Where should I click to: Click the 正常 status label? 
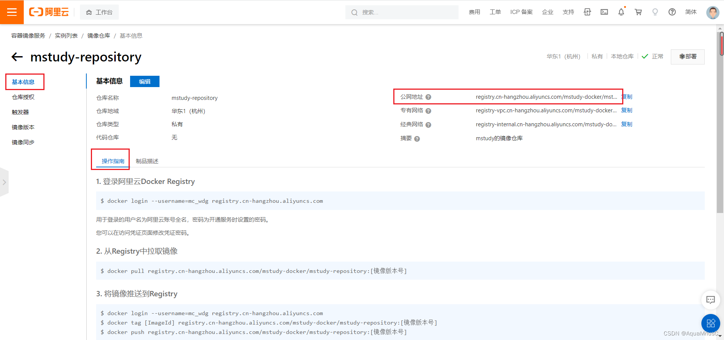point(658,57)
